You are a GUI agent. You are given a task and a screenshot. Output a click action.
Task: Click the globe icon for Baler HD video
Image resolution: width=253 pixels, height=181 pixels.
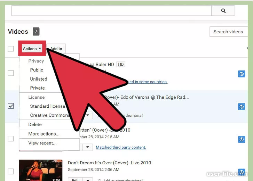tap(242, 74)
